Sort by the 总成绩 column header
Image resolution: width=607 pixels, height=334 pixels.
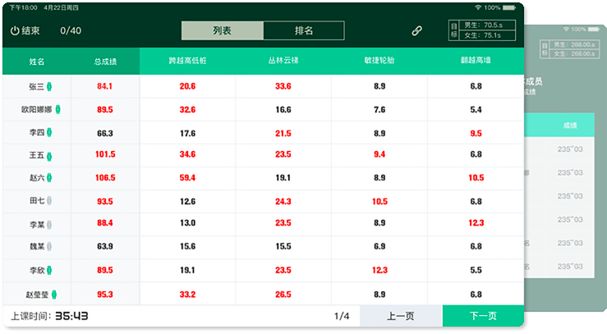pyautogui.click(x=105, y=62)
